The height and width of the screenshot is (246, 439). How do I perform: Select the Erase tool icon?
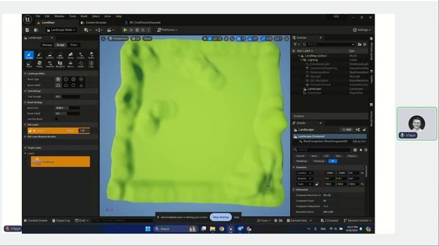(39, 55)
